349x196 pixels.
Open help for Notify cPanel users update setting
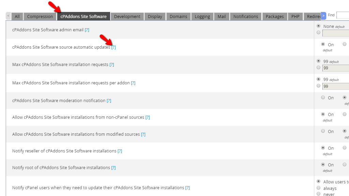click(x=187, y=188)
